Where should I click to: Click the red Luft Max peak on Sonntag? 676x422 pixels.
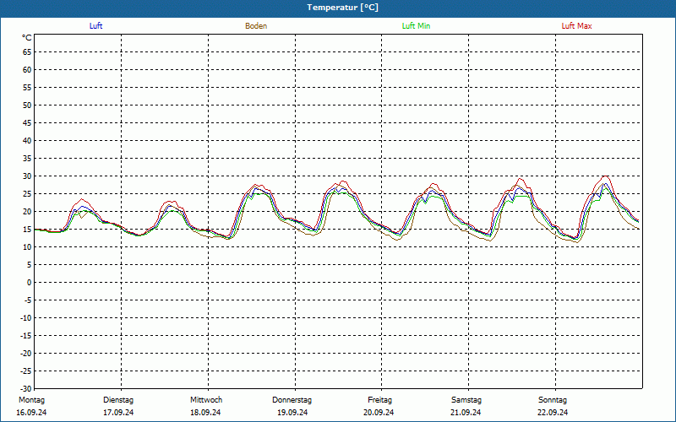606,176
